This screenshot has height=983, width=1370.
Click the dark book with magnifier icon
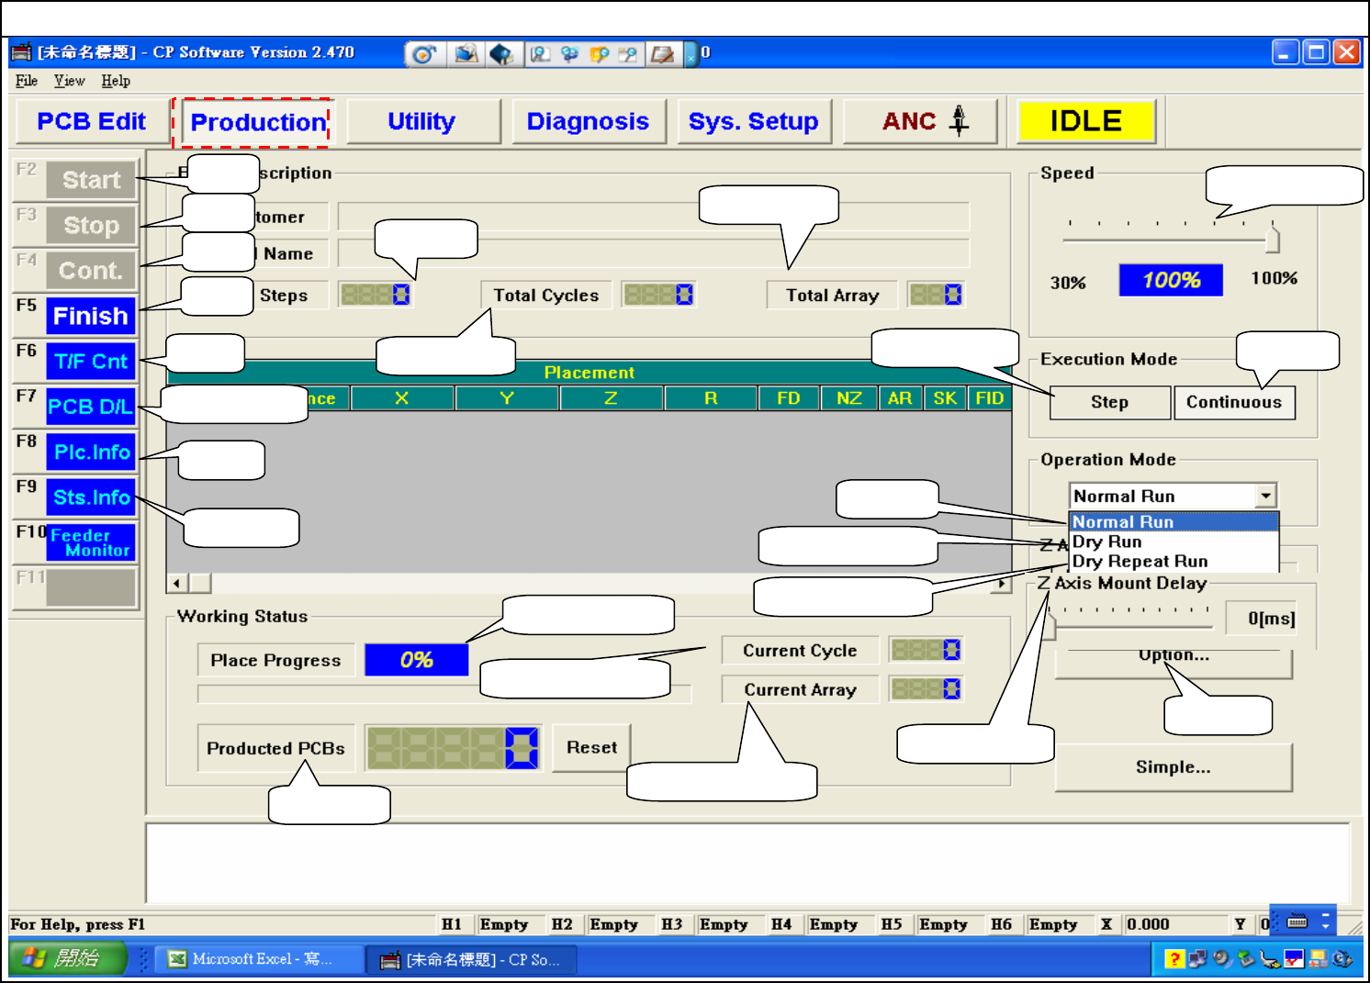500,54
